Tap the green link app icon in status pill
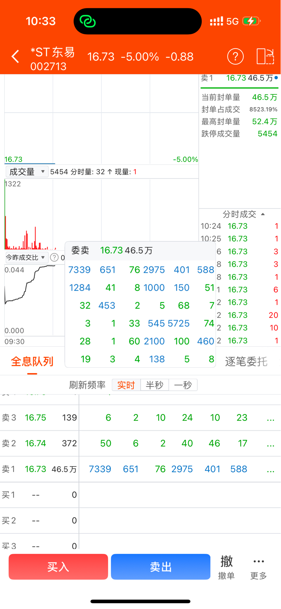Viewport: 281px width, 609px height. [x=88, y=21]
